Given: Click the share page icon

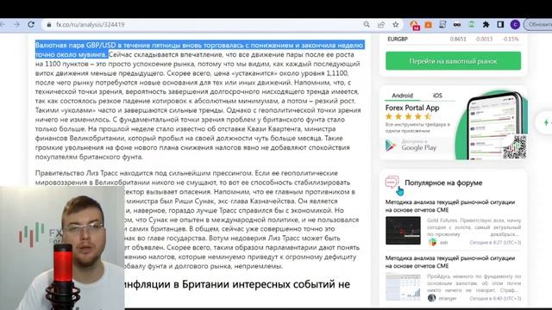Looking at the screenshot, I should tap(381, 24).
